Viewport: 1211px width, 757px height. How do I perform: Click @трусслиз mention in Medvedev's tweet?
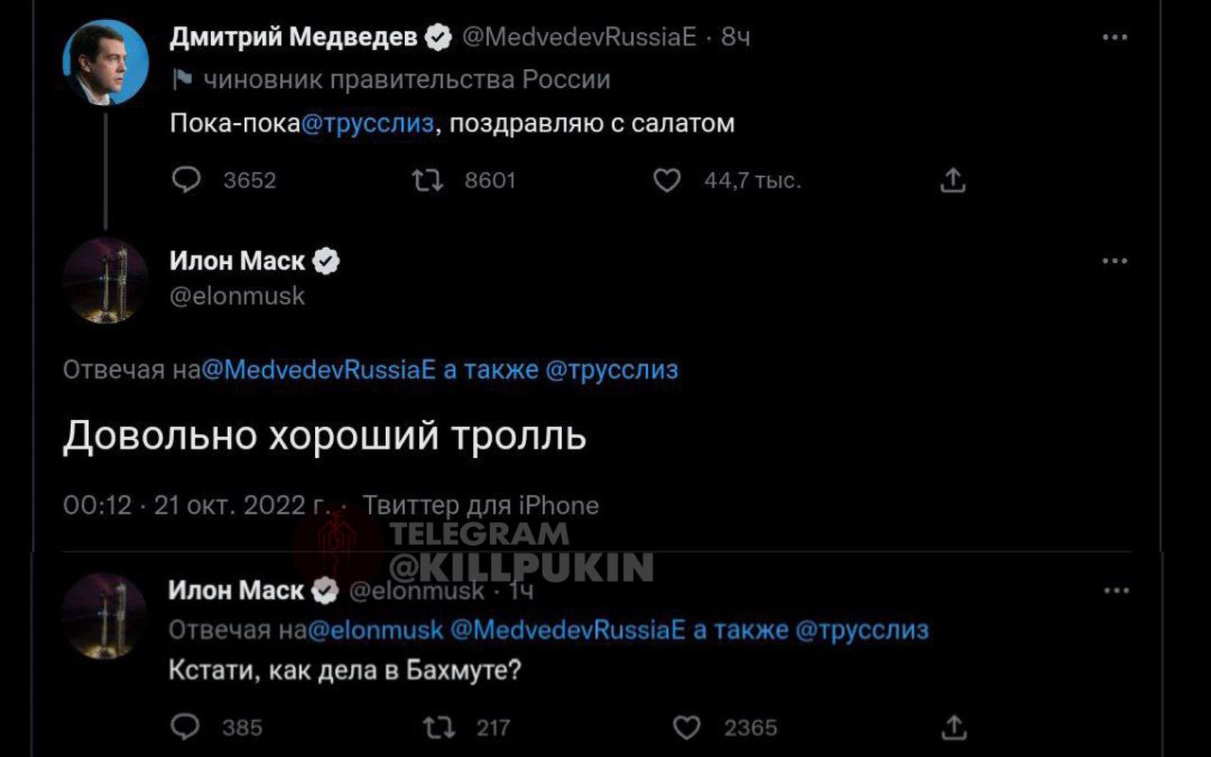tap(368, 124)
